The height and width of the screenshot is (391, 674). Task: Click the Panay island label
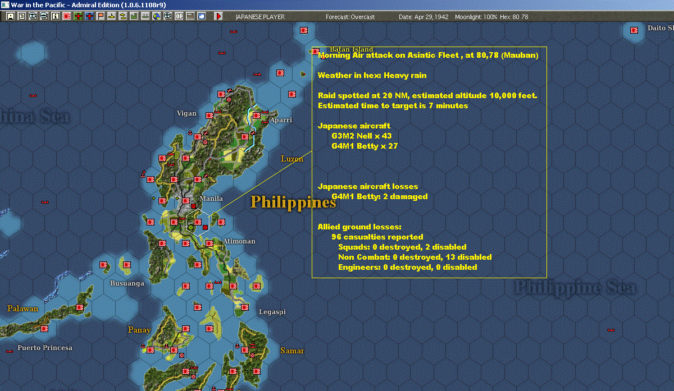139,330
